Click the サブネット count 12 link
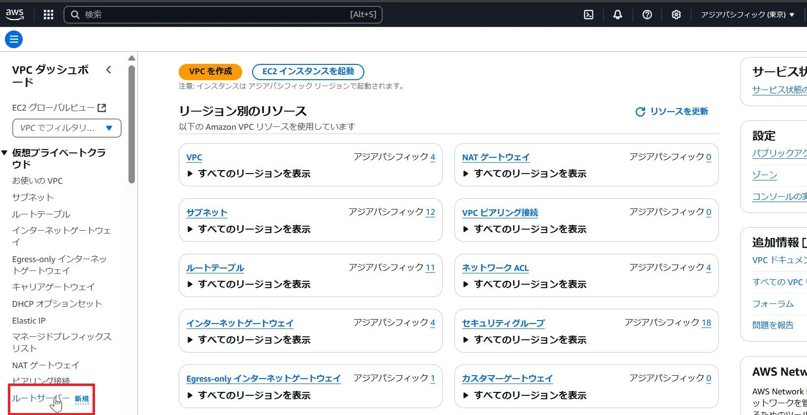 coord(430,212)
